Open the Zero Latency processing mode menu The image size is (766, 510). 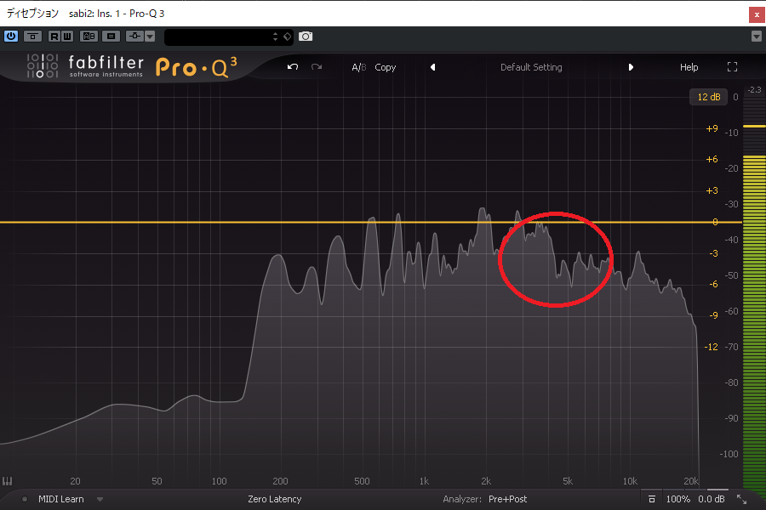275,499
